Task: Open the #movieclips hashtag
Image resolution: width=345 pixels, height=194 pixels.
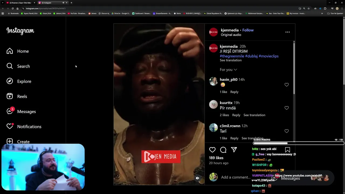Action: tap(268, 56)
